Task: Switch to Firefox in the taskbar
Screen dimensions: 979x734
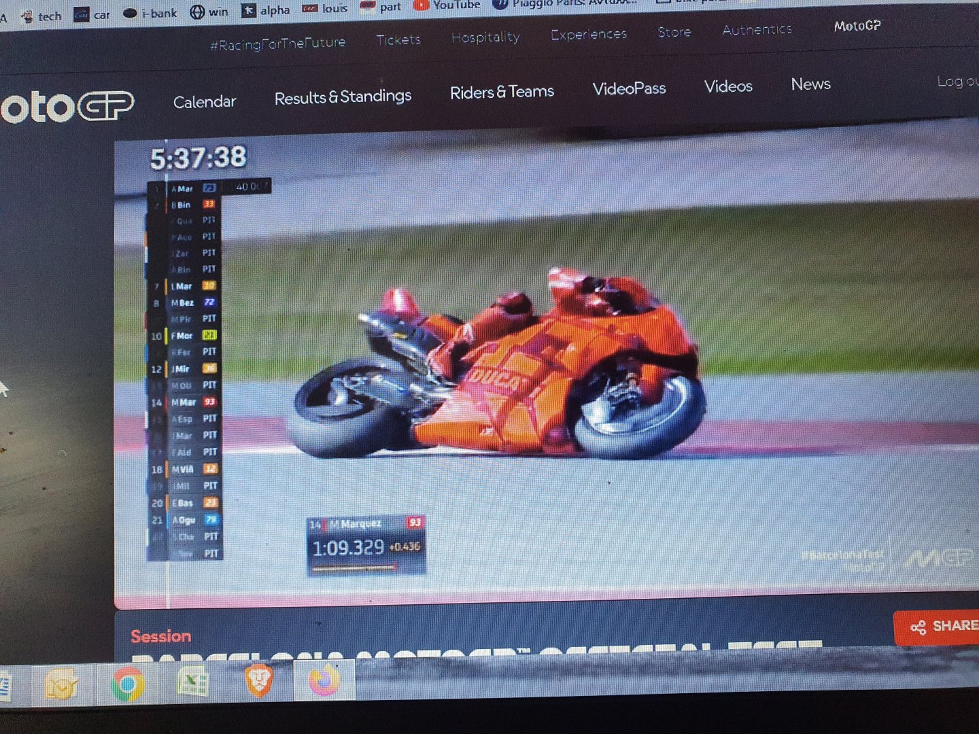Action: 324,680
